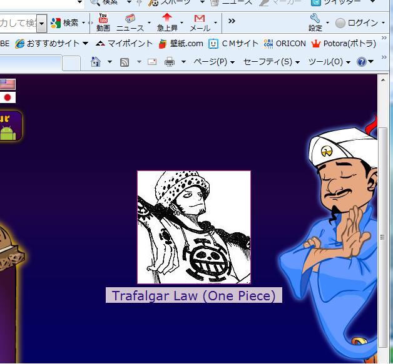
Task: Expand the RSS feeds dropdown arrow
Action: (x=139, y=62)
